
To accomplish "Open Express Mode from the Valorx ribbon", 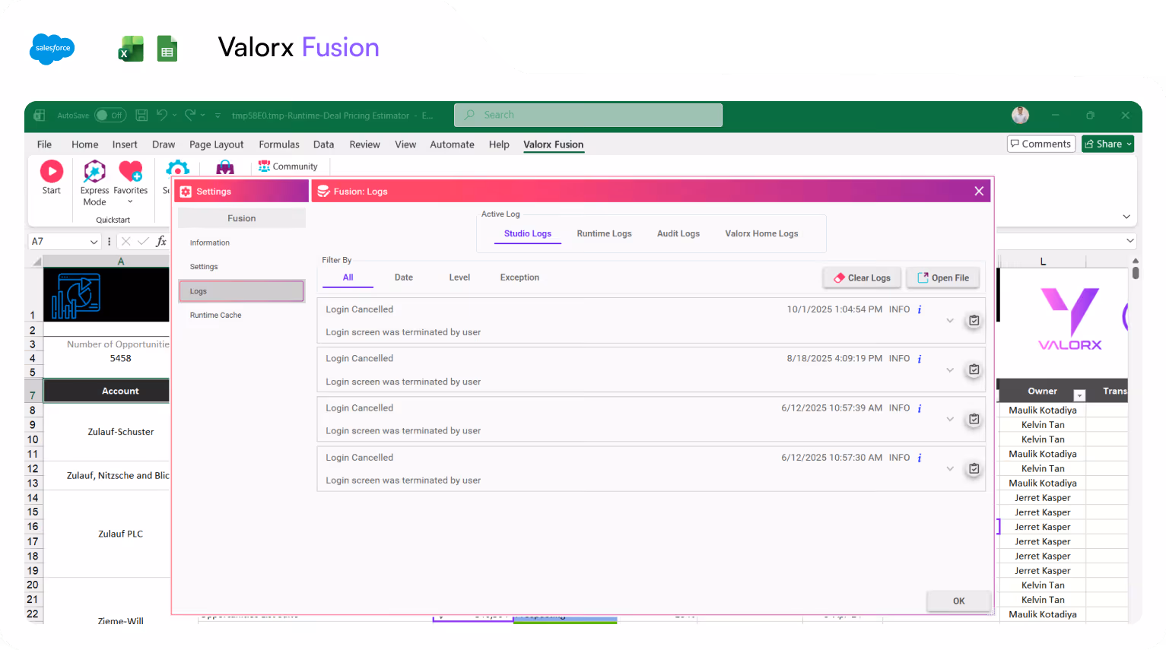I will [94, 173].
